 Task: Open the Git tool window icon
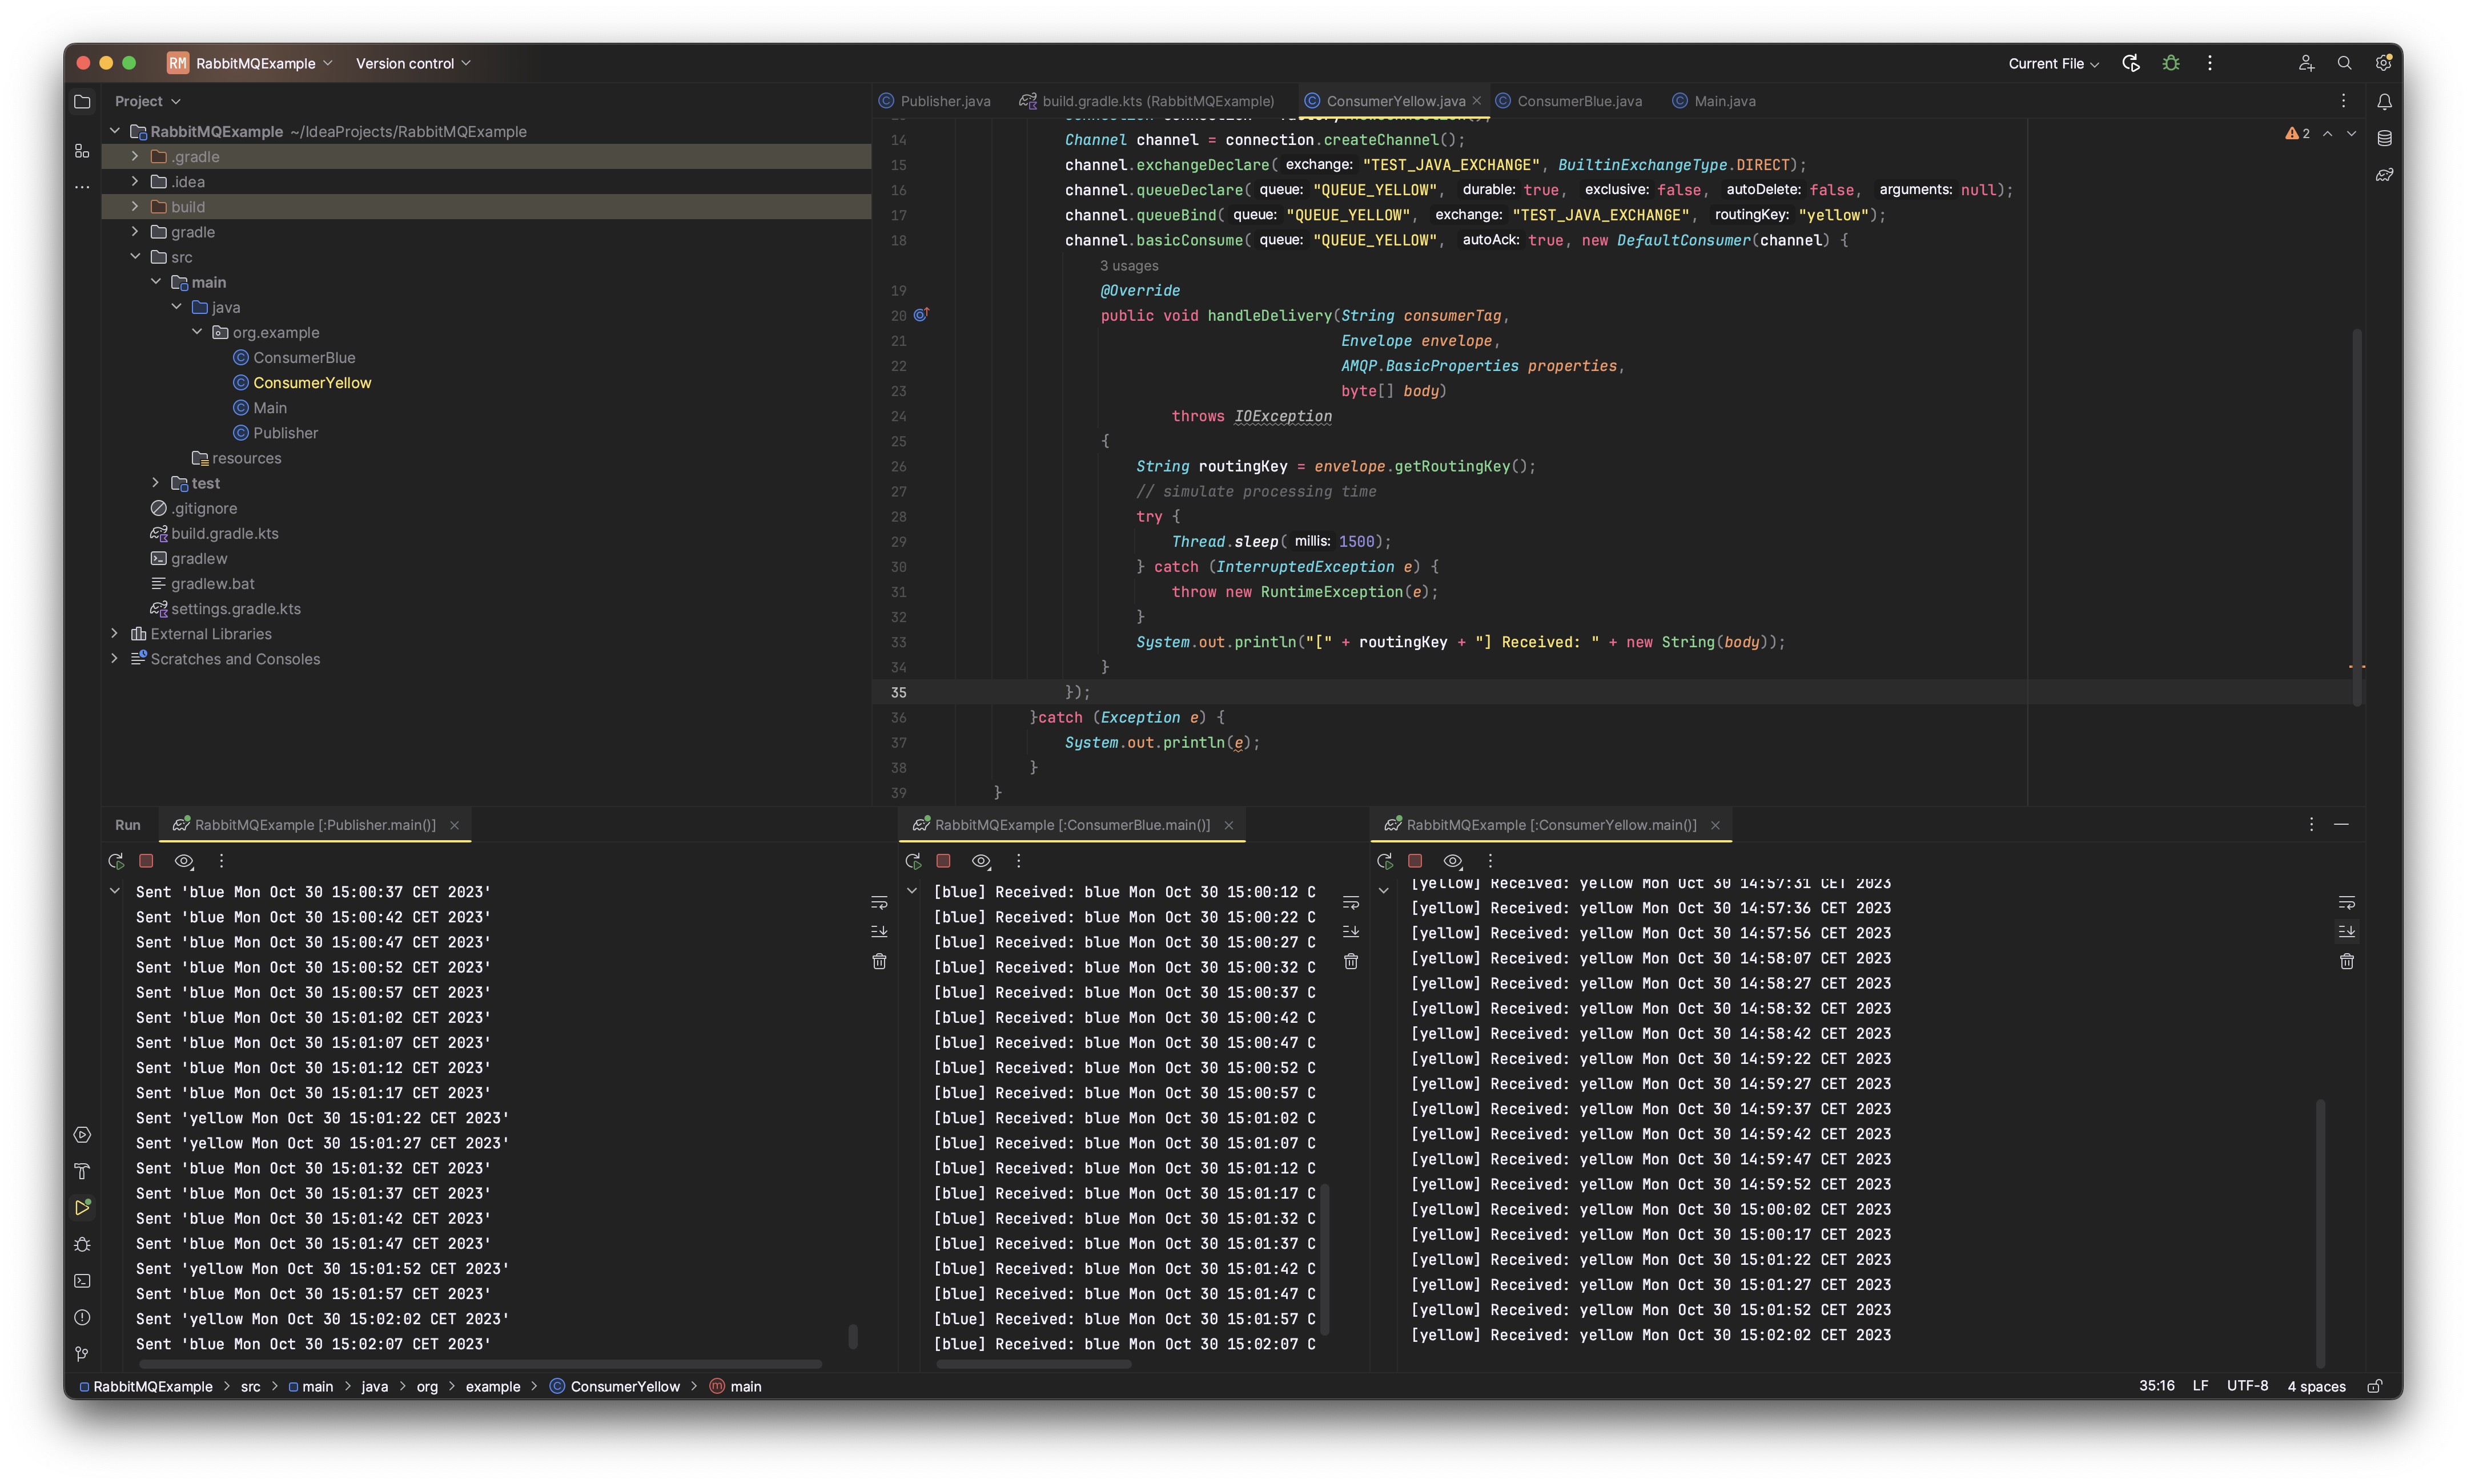pyautogui.click(x=82, y=1354)
